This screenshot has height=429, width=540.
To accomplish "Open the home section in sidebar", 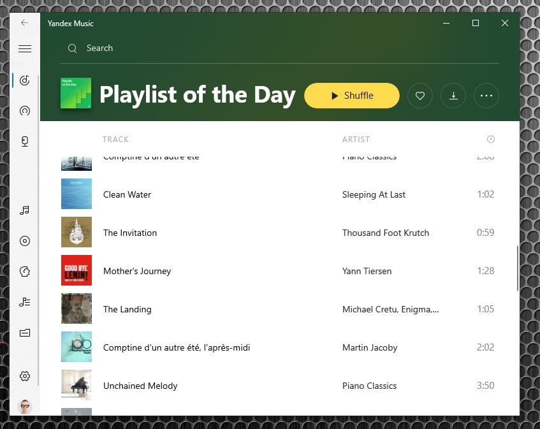I will point(25,80).
